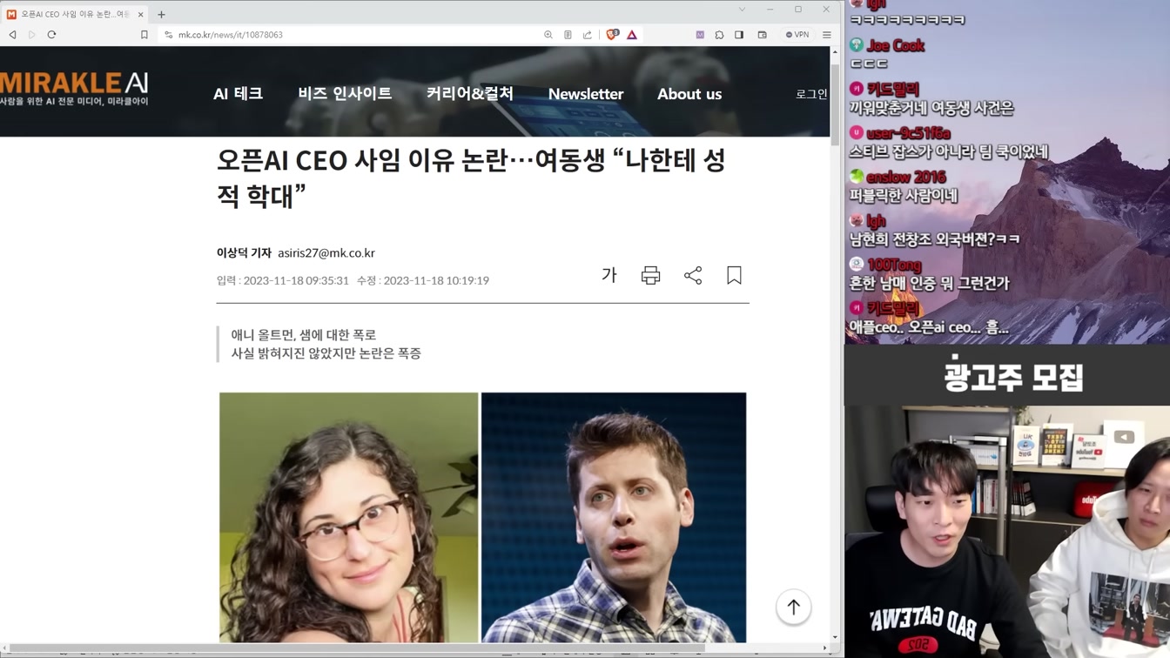Open the zoom magnifier icon in address bar
1170x658 pixels.
(548, 35)
